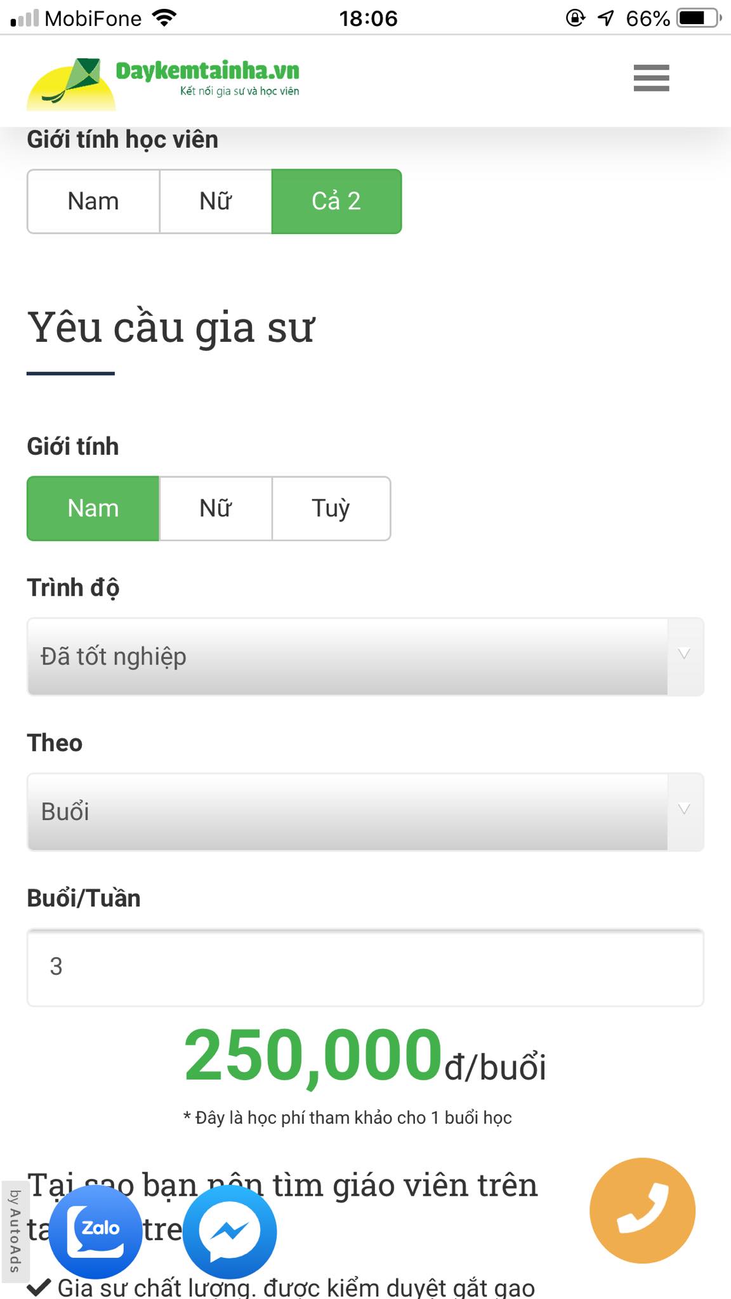
Task: Focus the Buổi/Tuần input field
Action: 365,967
